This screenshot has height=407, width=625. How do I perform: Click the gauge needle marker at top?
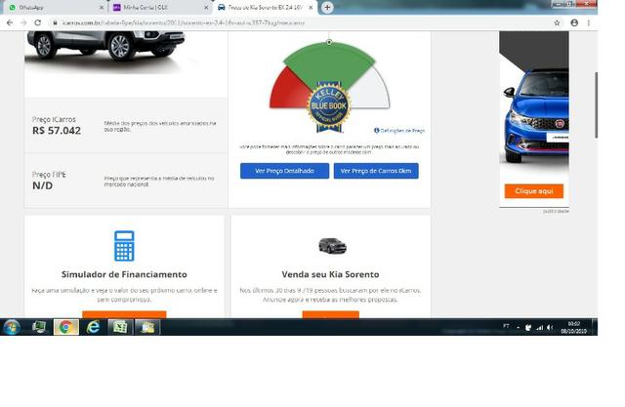coord(329,42)
